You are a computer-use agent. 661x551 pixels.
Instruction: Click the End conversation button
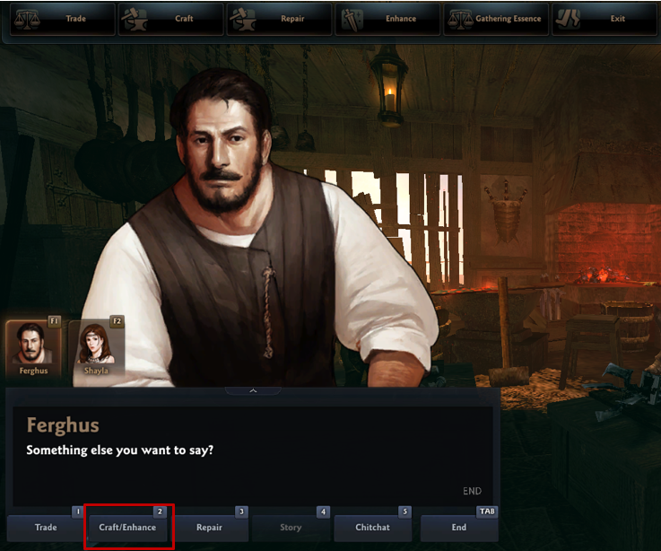[459, 528]
